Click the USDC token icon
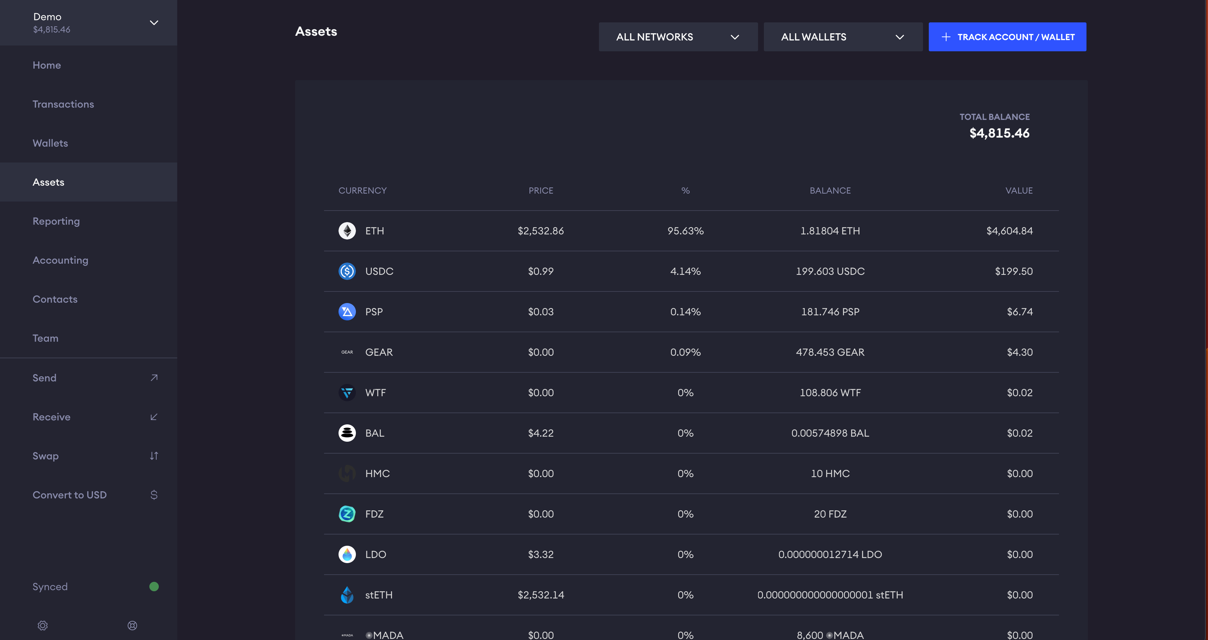 347,271
